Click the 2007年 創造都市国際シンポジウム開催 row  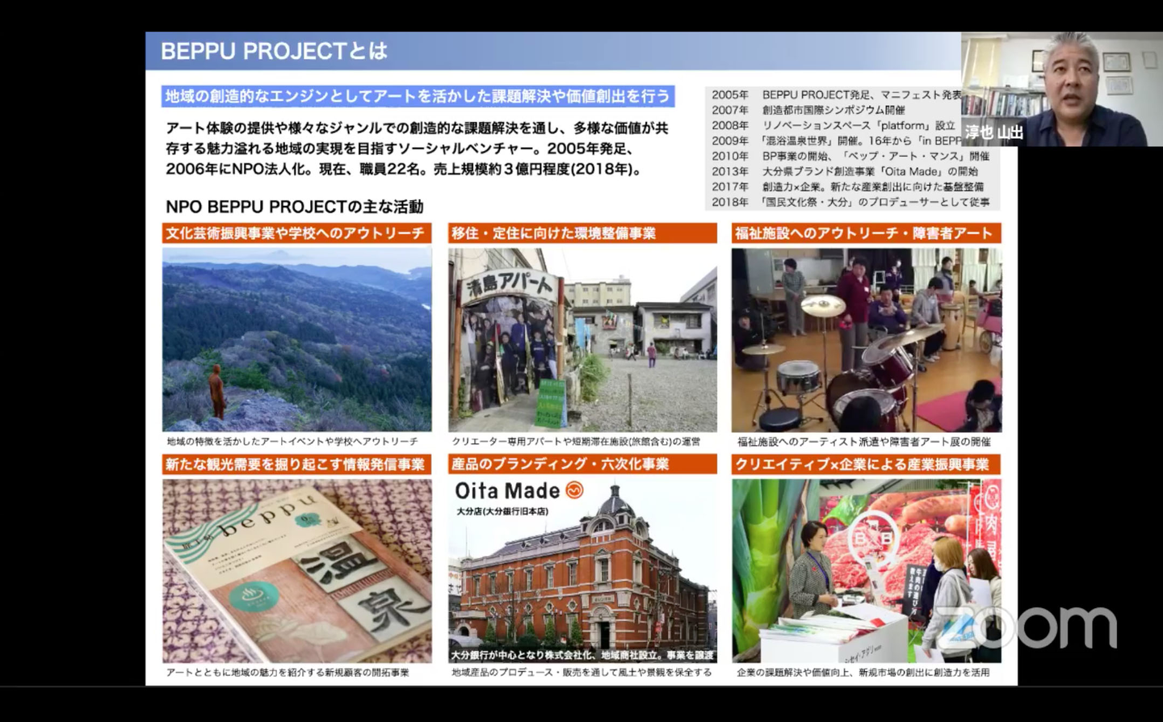(808, 110)
